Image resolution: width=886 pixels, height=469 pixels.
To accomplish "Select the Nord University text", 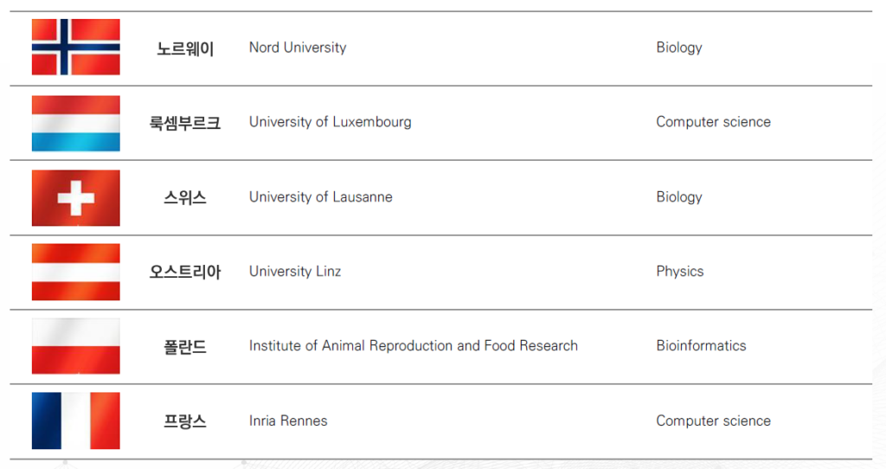I will (x=298, y=48).
